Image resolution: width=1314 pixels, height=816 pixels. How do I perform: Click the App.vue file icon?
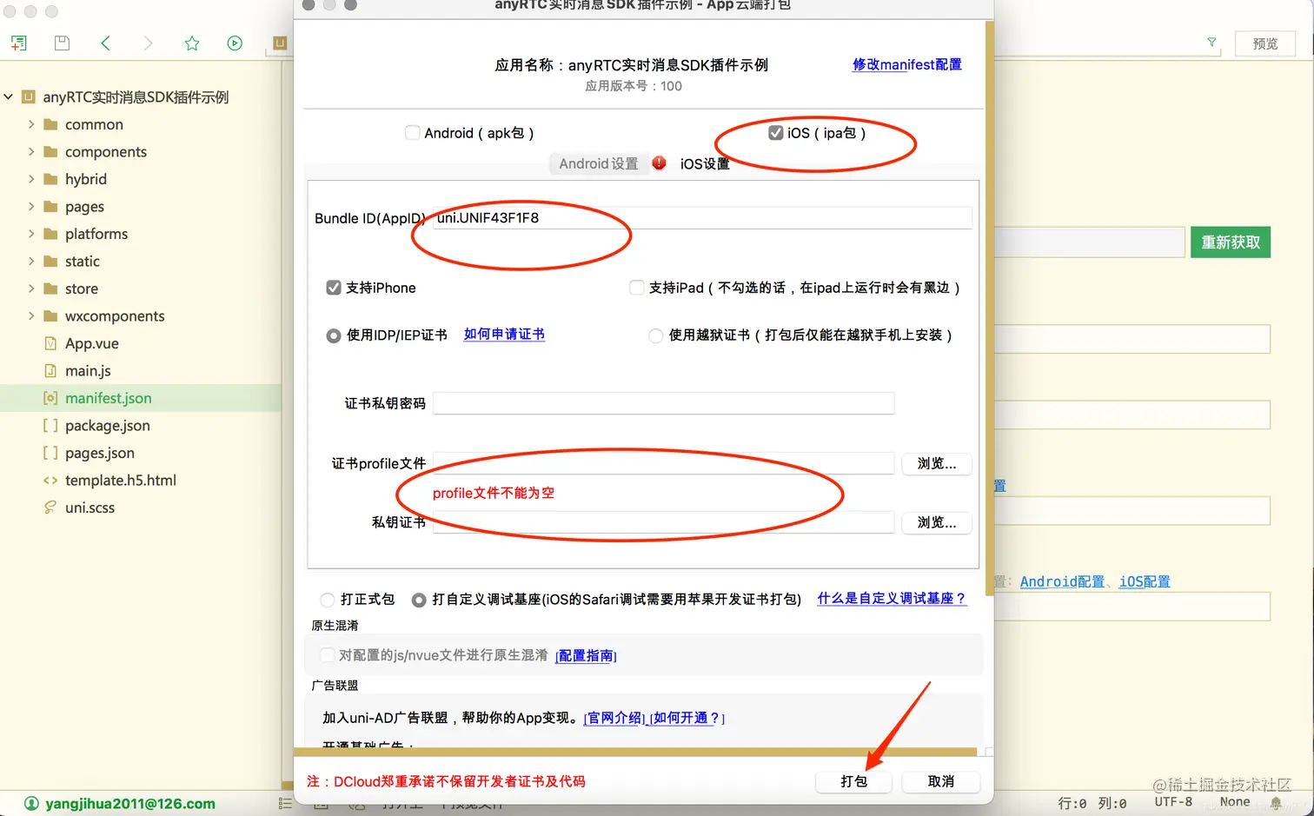(x=50, y=343)
